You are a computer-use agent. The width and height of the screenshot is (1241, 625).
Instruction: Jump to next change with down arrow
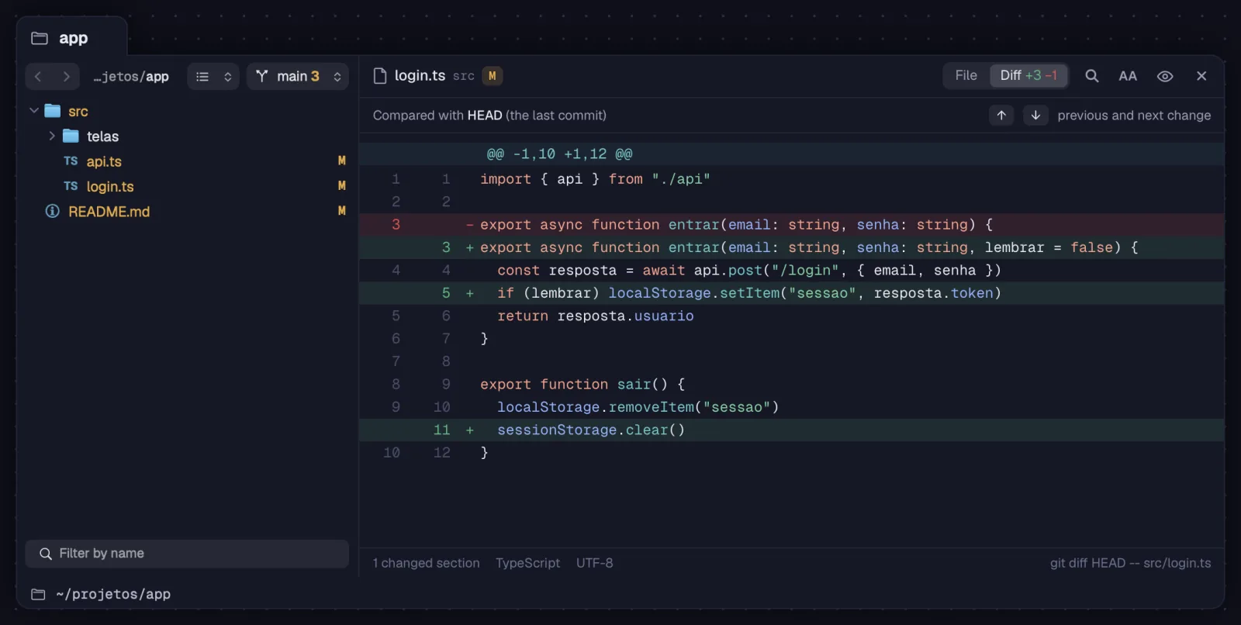coord(1035,116)
